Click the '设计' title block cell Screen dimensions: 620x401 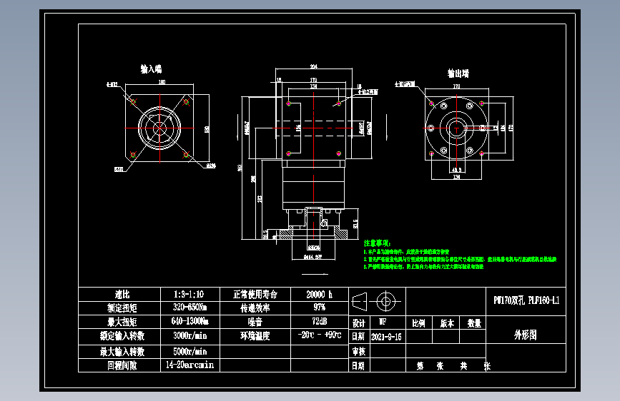359,323
